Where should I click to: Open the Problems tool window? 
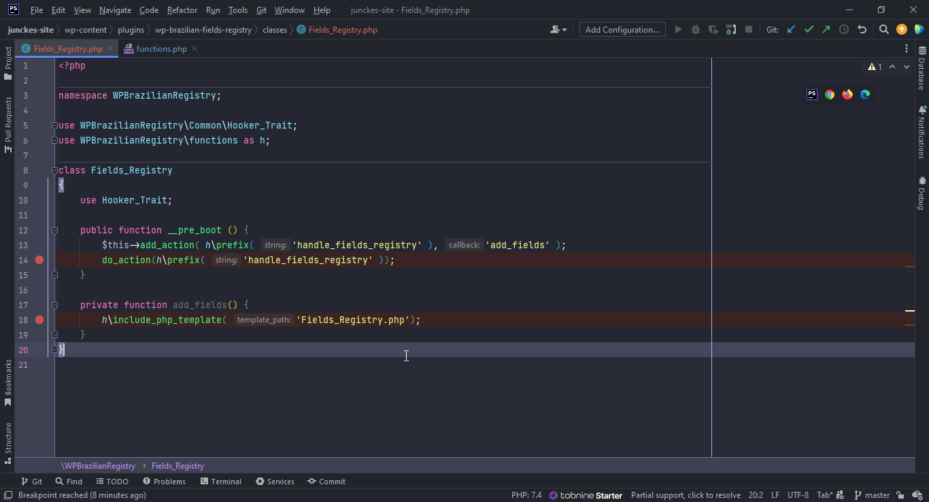[163, 481]
